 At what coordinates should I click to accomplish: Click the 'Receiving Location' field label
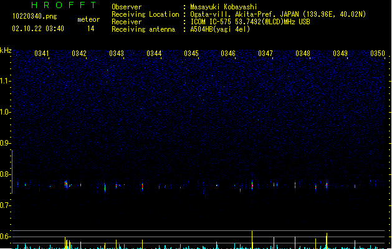click(x=145, y=14)
